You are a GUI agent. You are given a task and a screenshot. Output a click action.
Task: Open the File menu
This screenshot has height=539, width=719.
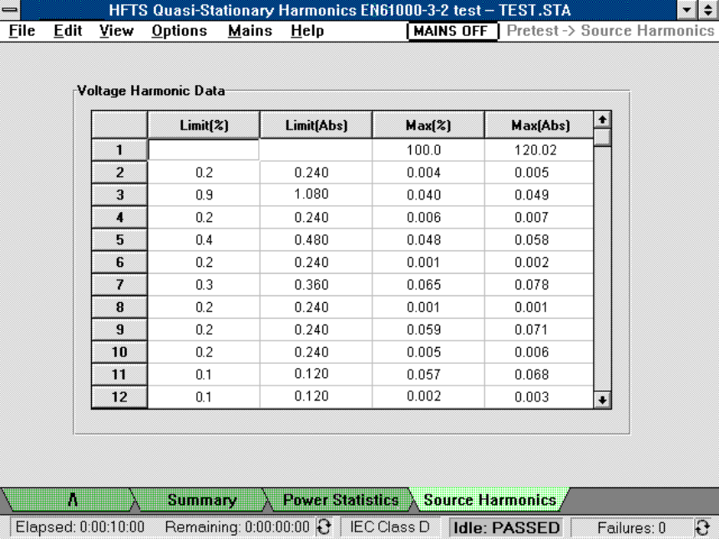[x=19, y=31]
